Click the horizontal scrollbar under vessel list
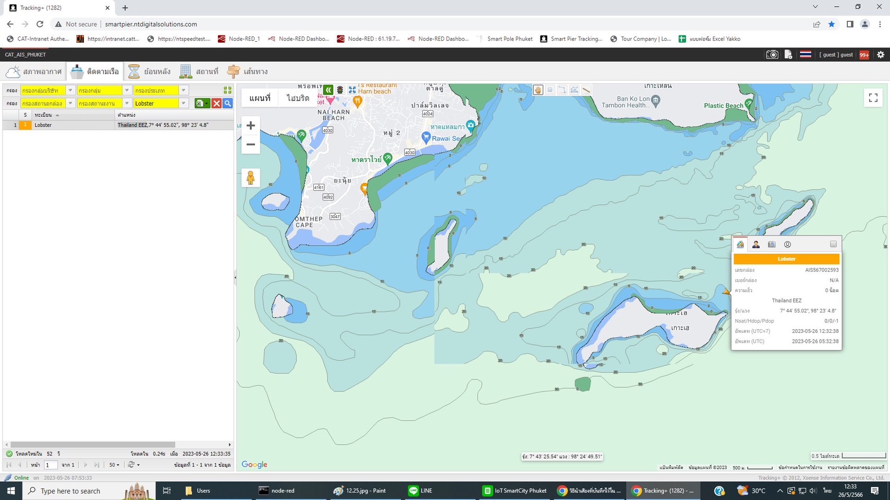 93,445
